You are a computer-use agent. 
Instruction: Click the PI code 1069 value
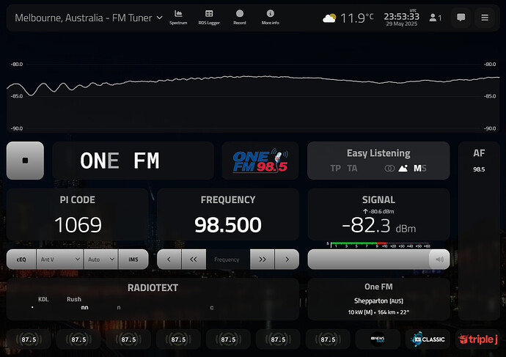coord(78,224)
